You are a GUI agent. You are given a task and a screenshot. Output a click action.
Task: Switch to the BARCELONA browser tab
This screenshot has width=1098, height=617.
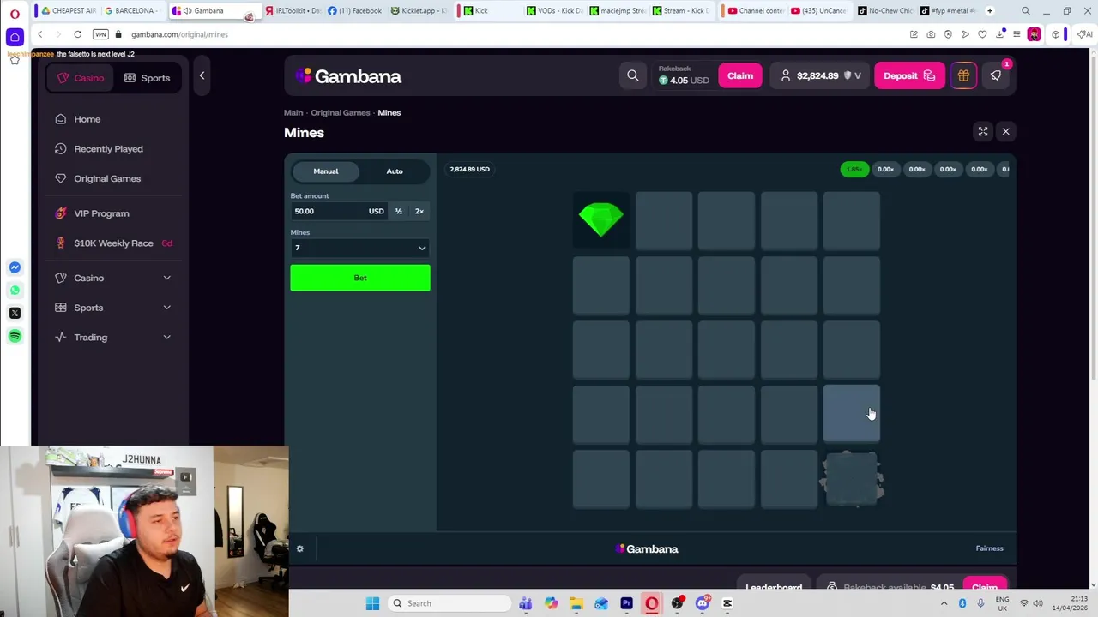[133, 10]
